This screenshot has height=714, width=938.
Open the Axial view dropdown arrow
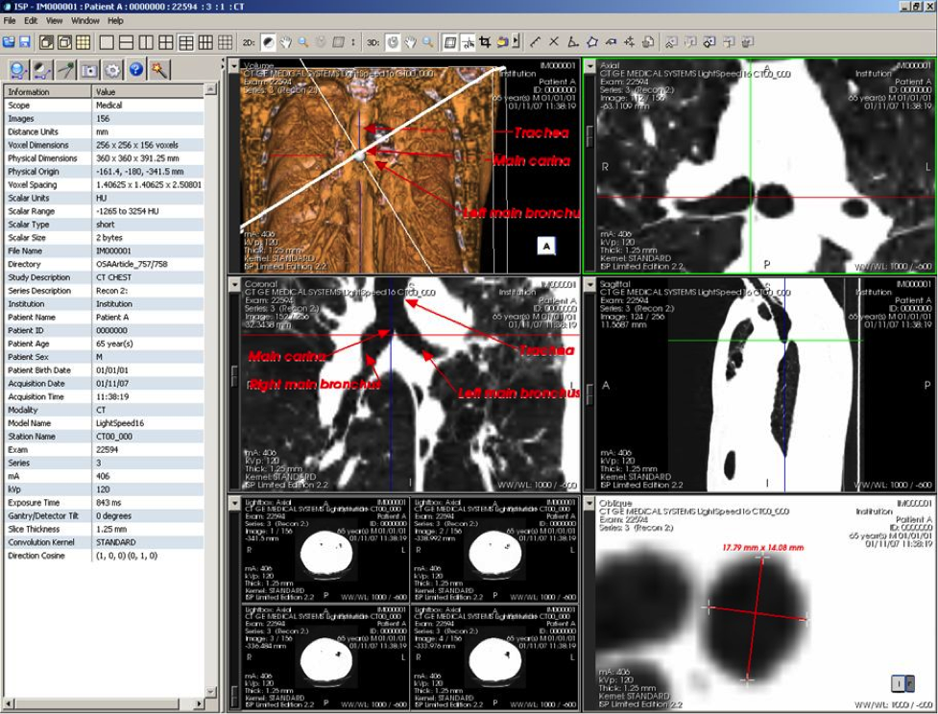point(589,65)
